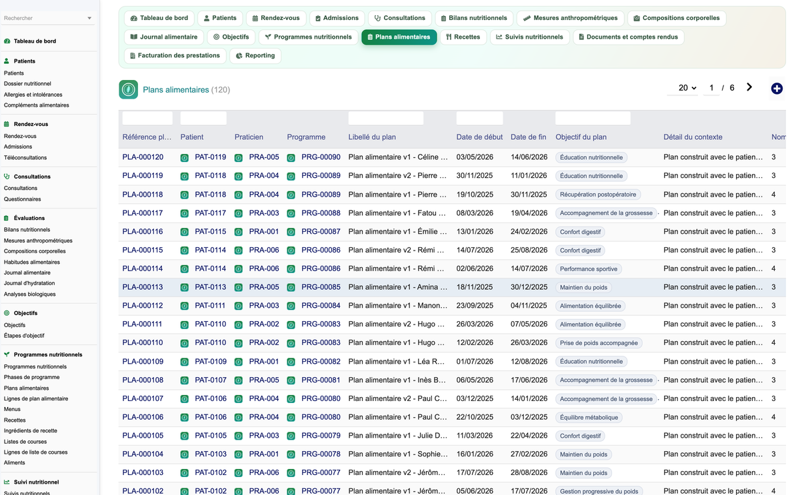Image resolution: width=800 pixels, height=495 pixels.
Task: Open plan reference PLA-000120
Action: [143, 158]
